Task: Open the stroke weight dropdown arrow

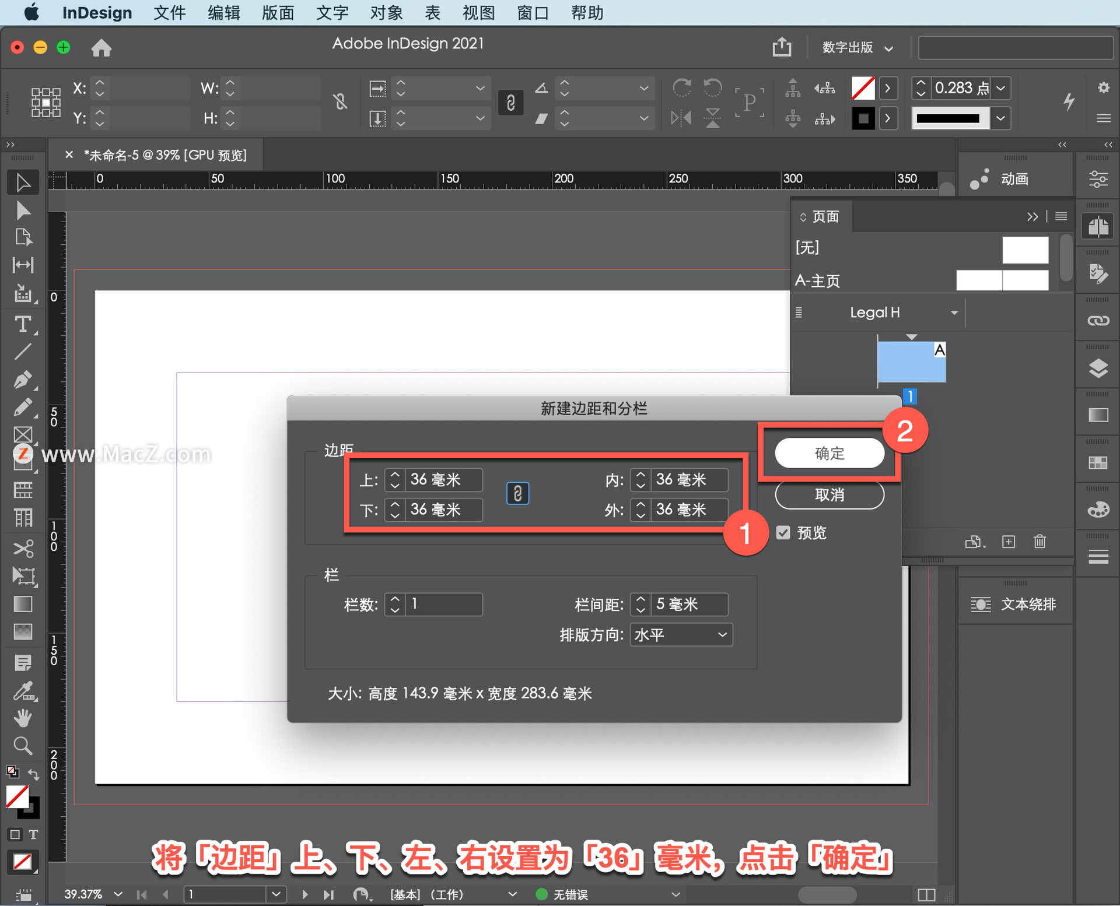Action: pos(1001,88)
